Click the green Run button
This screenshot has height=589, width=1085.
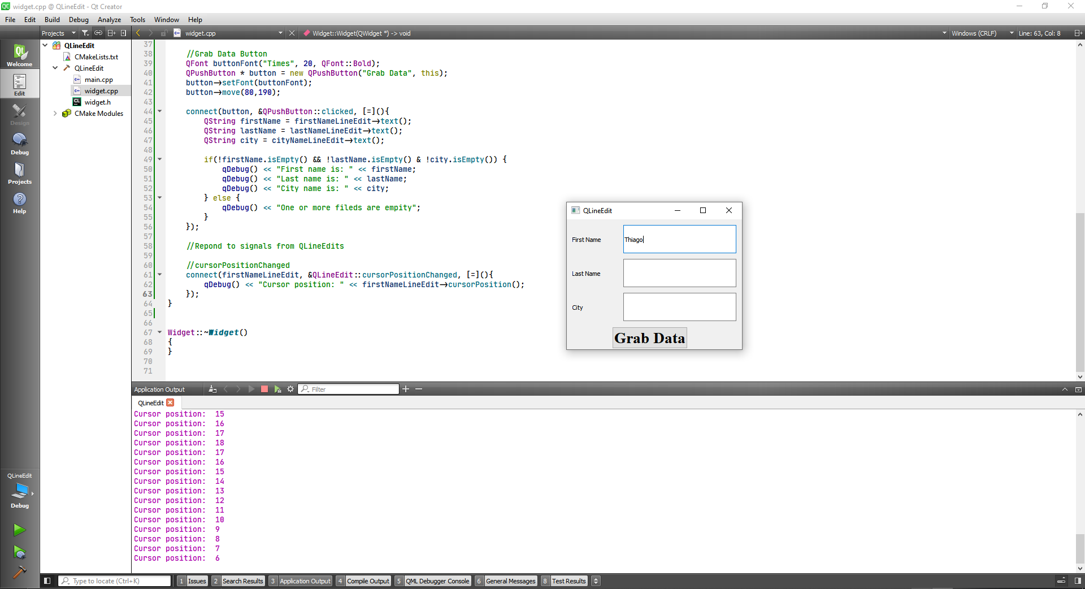20,530
